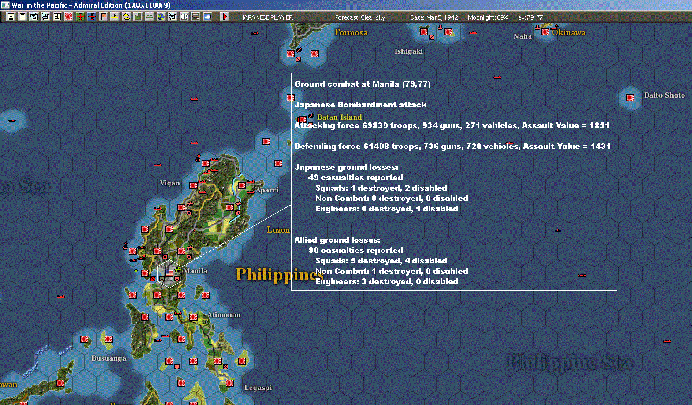Open the document lines report icon in toolbar
The width and height of the screenshot is (692, 405).
click(x=23, y=17)
